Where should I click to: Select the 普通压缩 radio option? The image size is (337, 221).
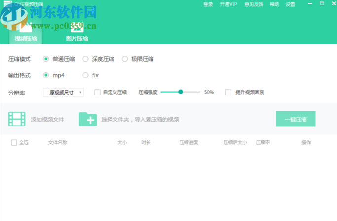[46, 59]
